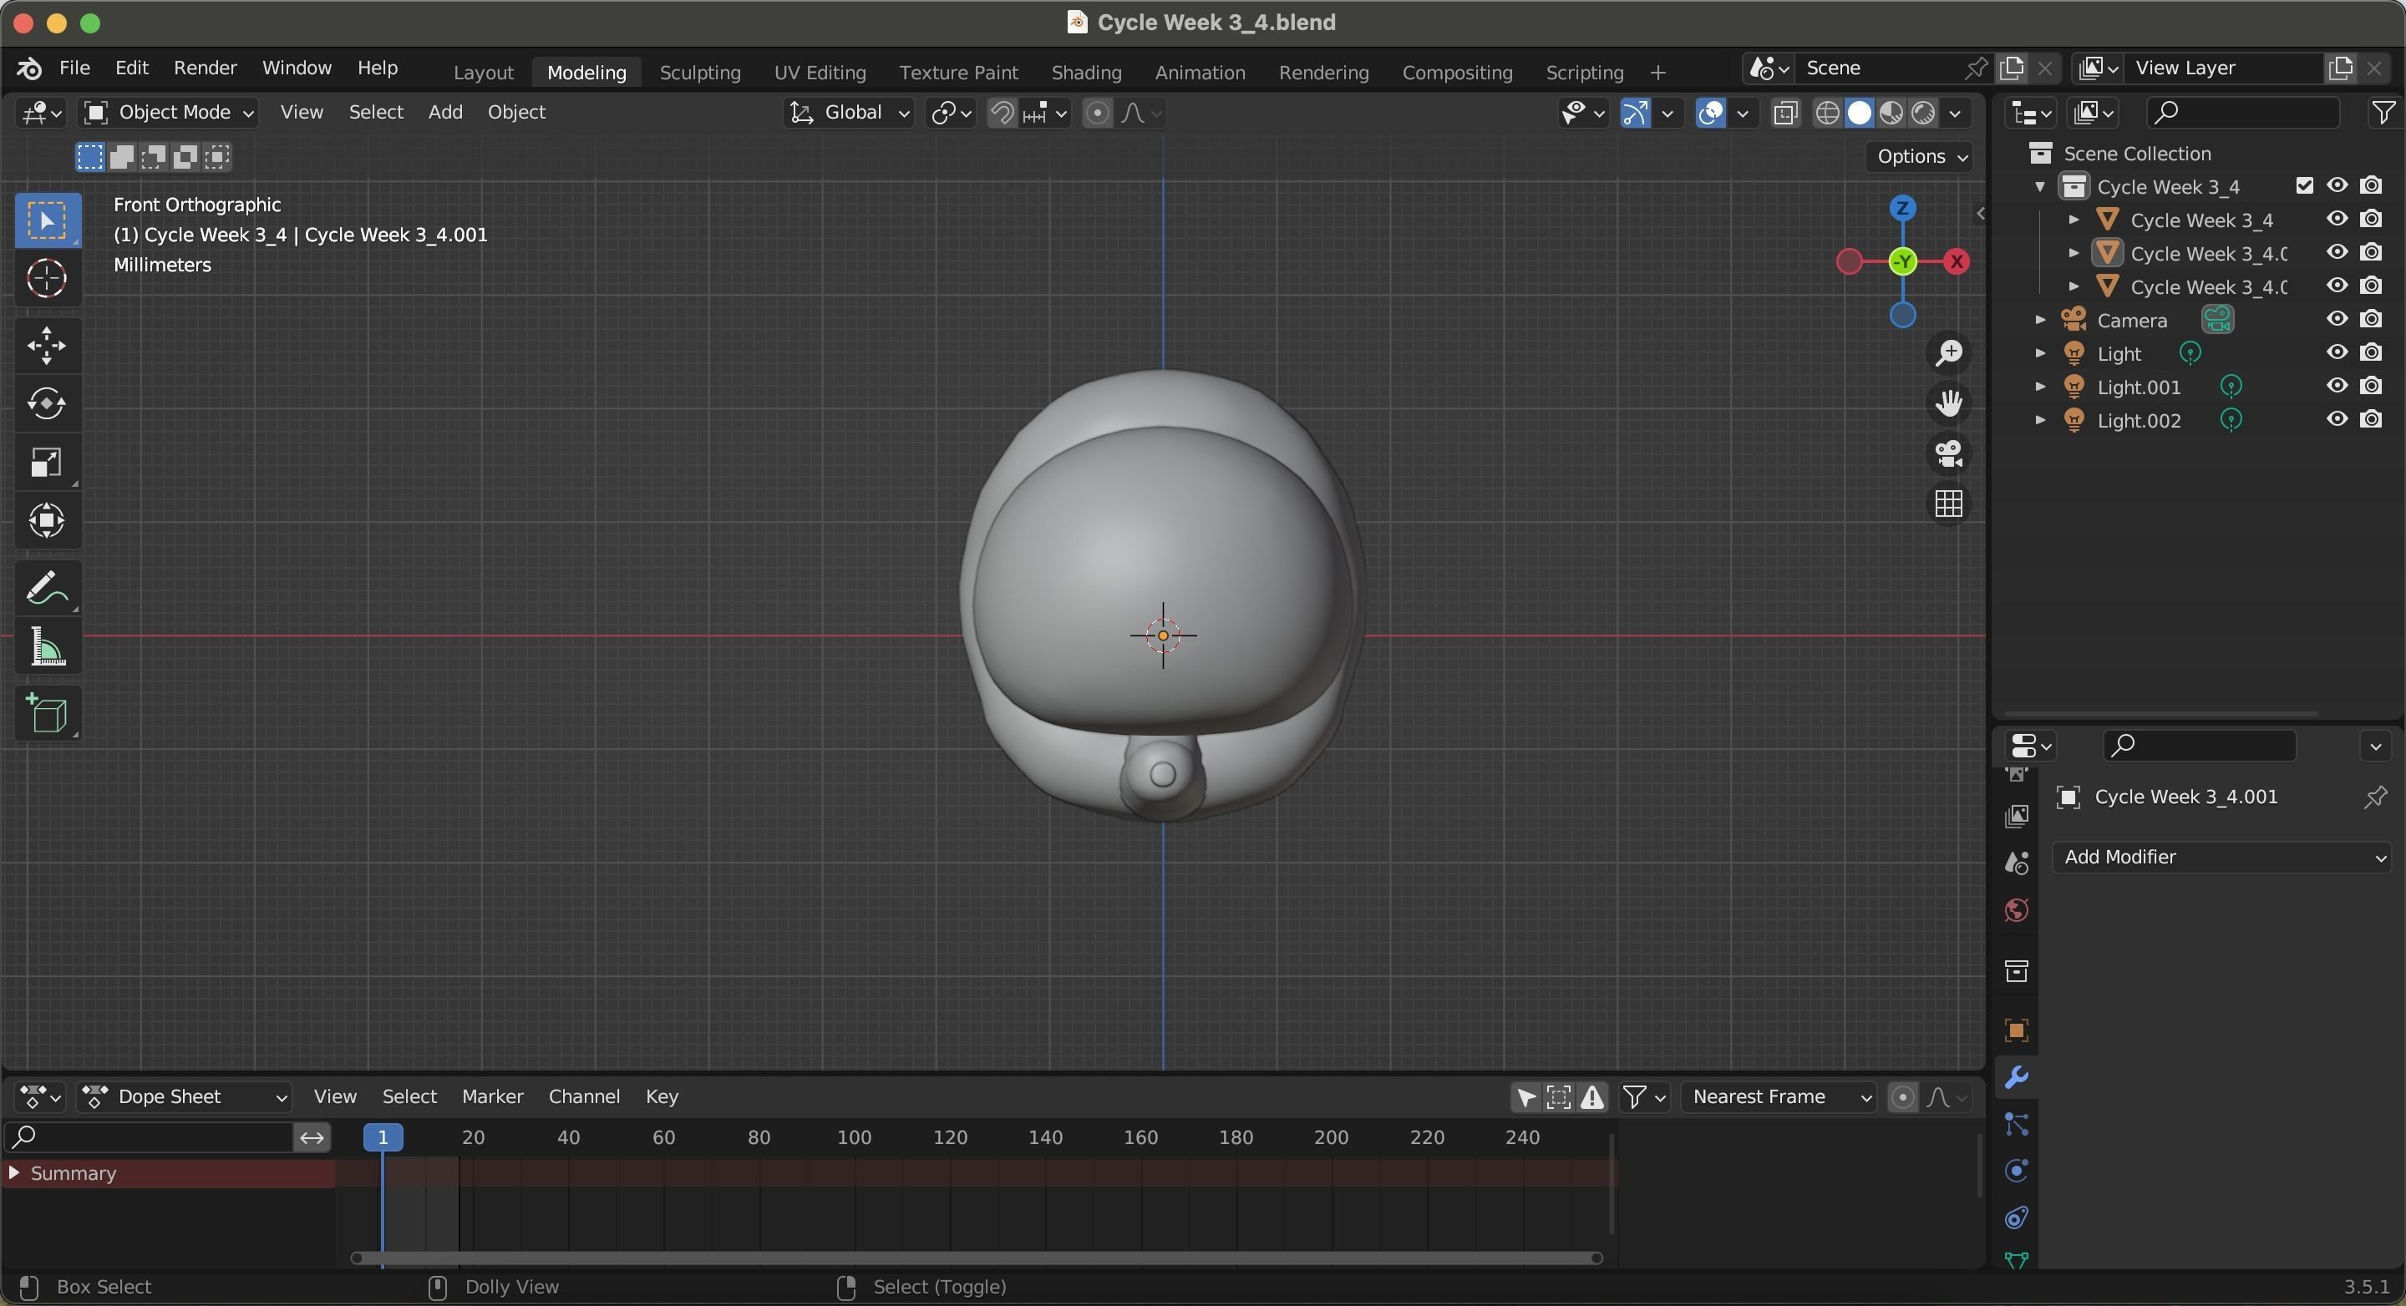Uncheck Cycle Week 3_4 collection checkbox
This screenshot has height=1306, width=2406.
pyautogui.click(x=2304, y=185)
